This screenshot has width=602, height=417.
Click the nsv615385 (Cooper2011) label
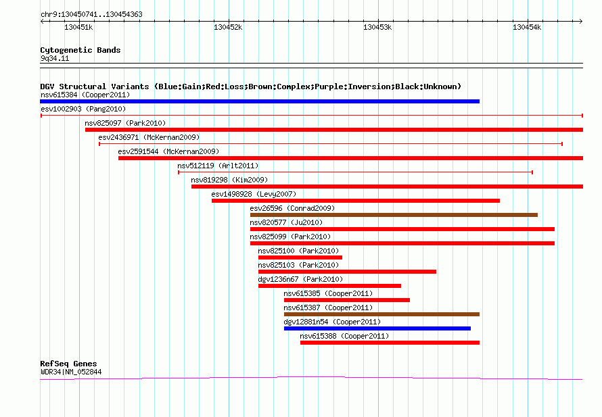[328, 293]
